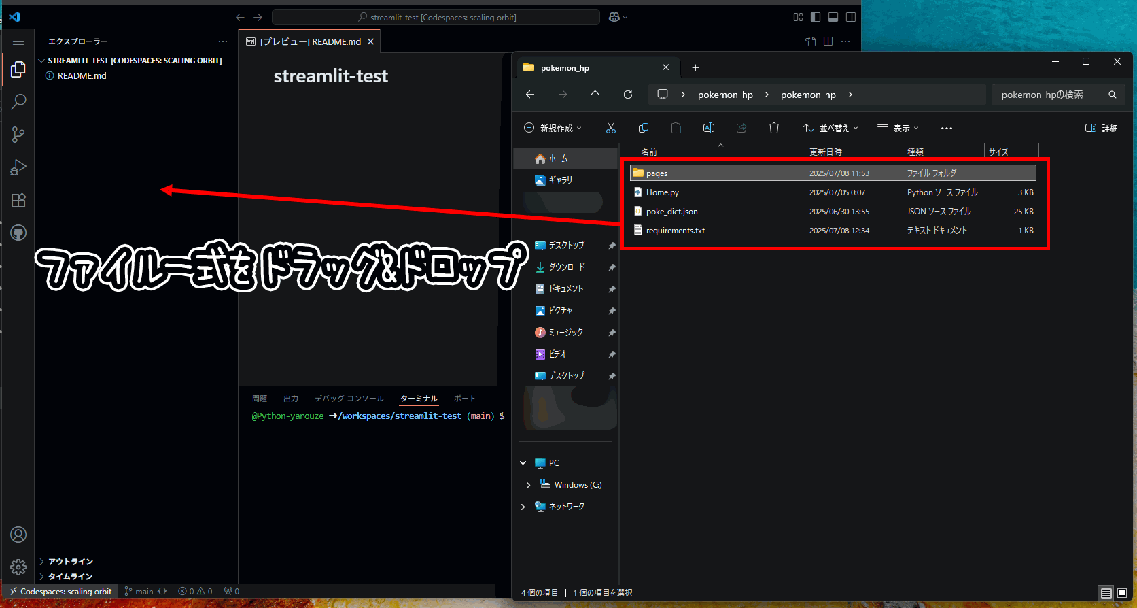
Task: Select the Home.py file
Action: tap(833, 192)
